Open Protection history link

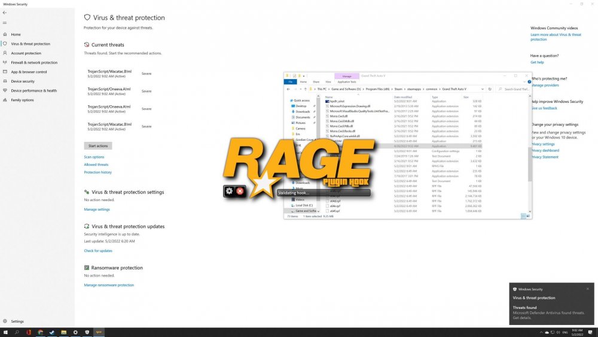pos(97,172)
